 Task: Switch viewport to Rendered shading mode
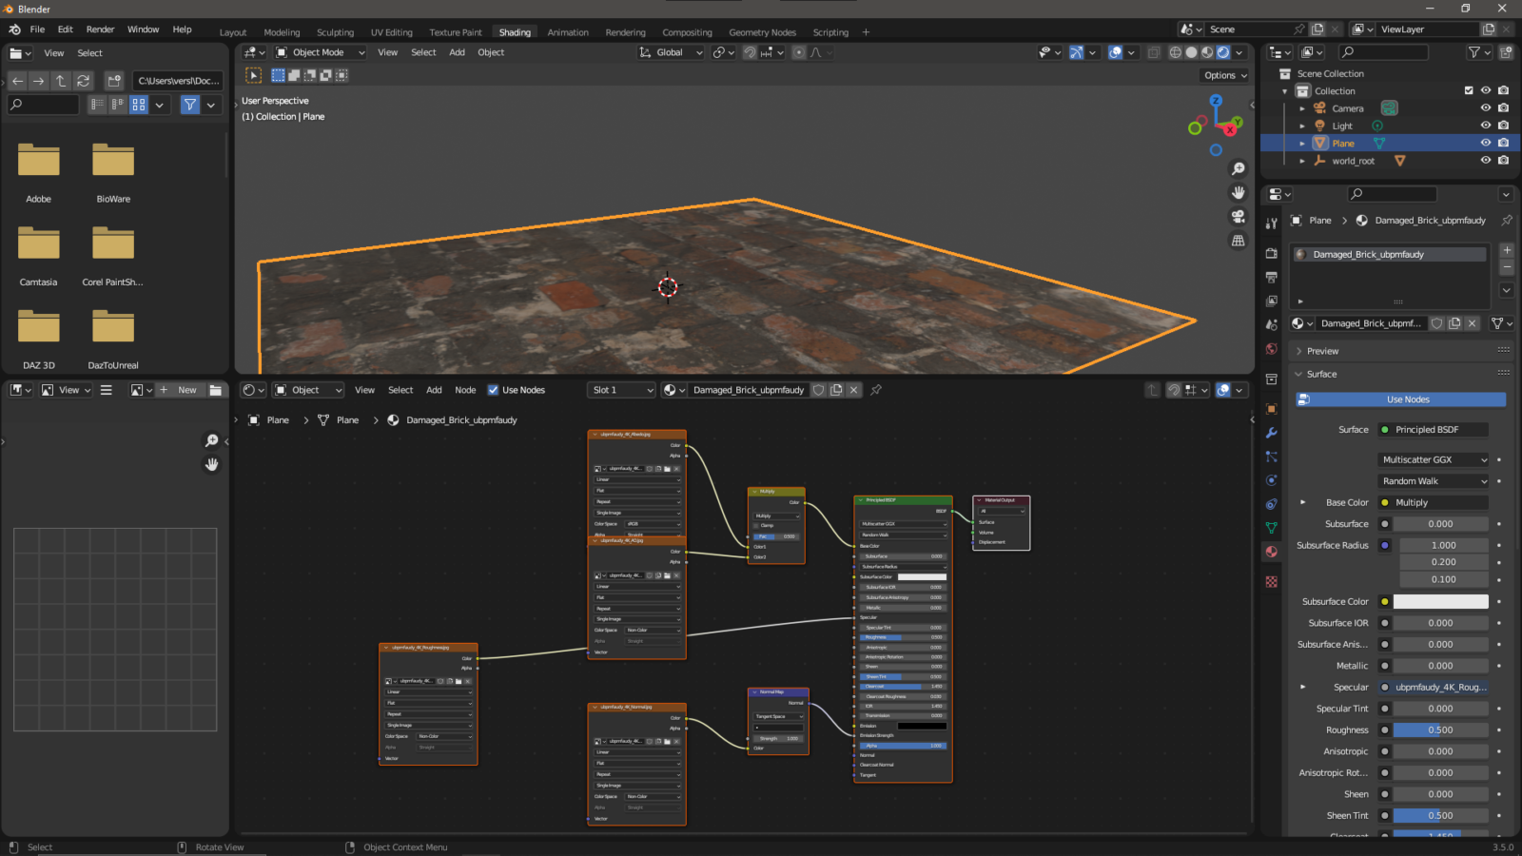tap(1222, 52)
